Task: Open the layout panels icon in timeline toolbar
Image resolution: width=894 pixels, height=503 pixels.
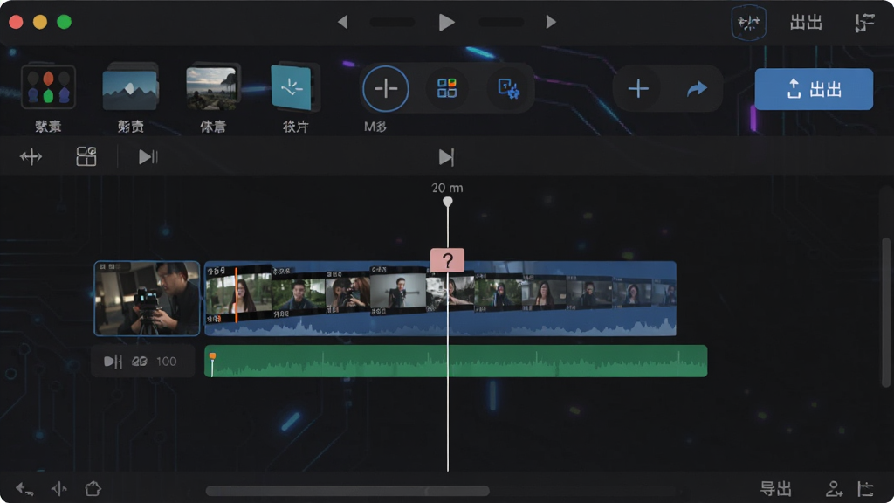Action: [86, 156]
